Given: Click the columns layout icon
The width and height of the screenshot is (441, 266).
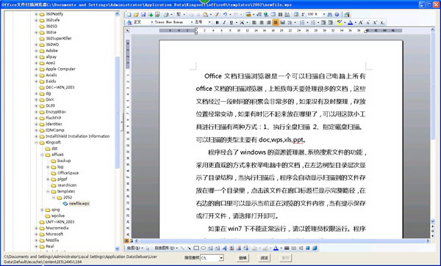Looking at the screenshot, I should 280,15.
